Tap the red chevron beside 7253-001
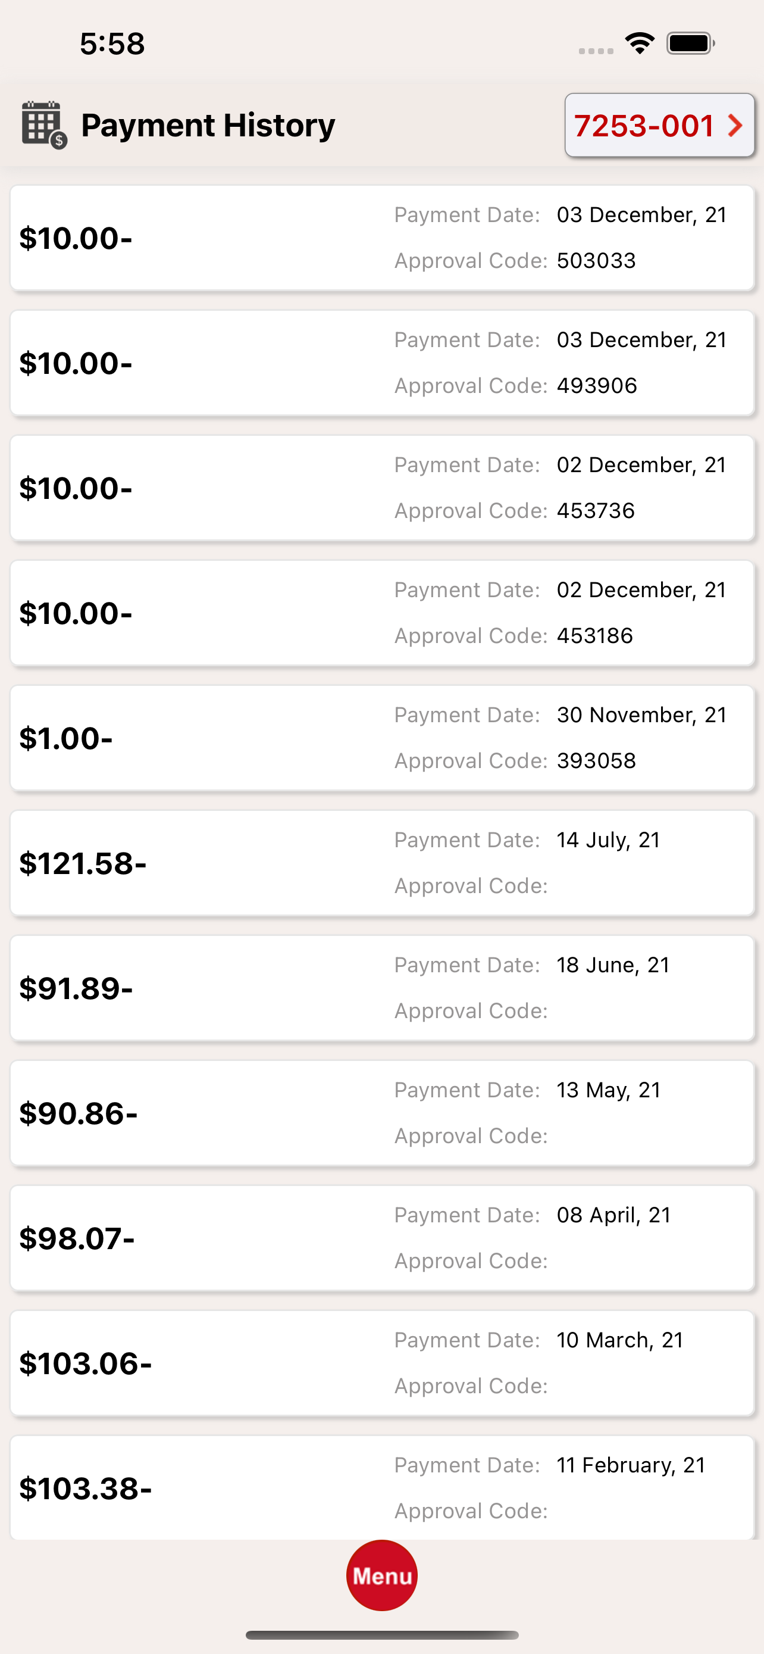The image size is (764, 1654). [x=735, y=125]
